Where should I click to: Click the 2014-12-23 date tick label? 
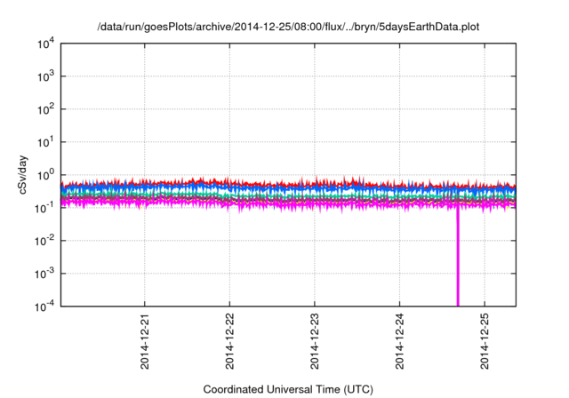pos(314,341)
